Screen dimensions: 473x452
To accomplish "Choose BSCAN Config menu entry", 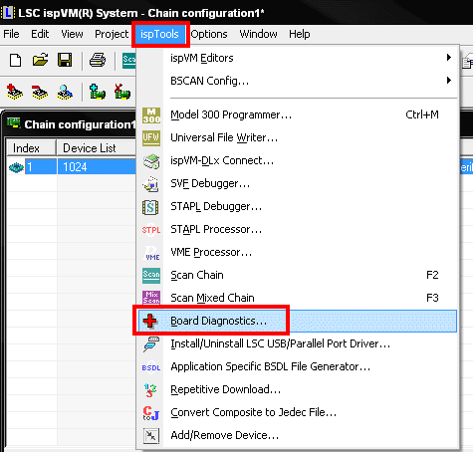I will click(x=298, y=81).
